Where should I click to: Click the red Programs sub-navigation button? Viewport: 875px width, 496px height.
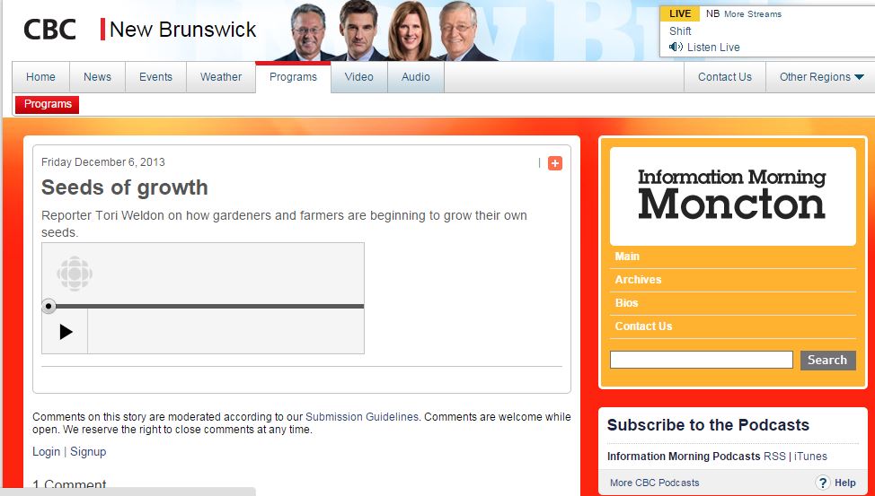pyautogui.click(x=48, y=104)
